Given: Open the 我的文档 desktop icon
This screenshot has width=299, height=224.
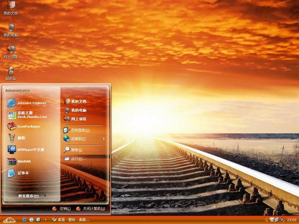Looking at the screenshot, I should (11, 8).
